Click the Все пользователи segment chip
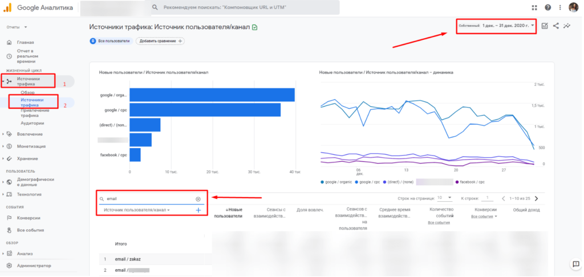584x277 pixels. 111,41
